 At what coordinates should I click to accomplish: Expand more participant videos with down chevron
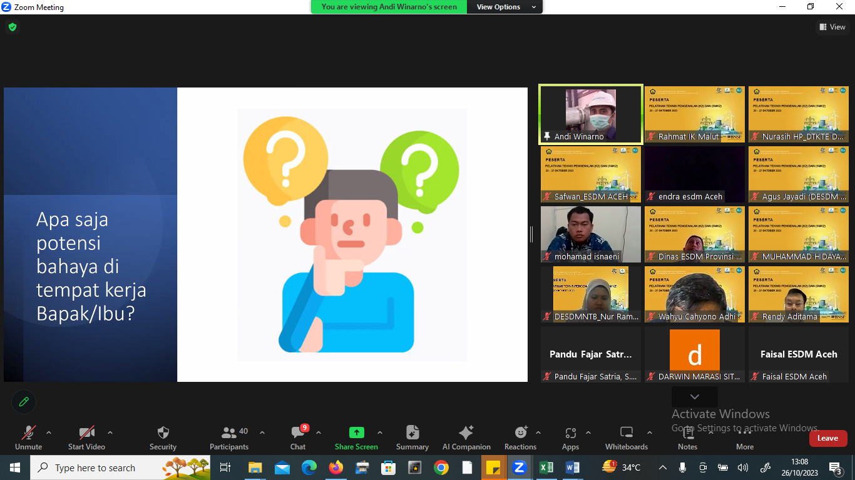point(694,397)
